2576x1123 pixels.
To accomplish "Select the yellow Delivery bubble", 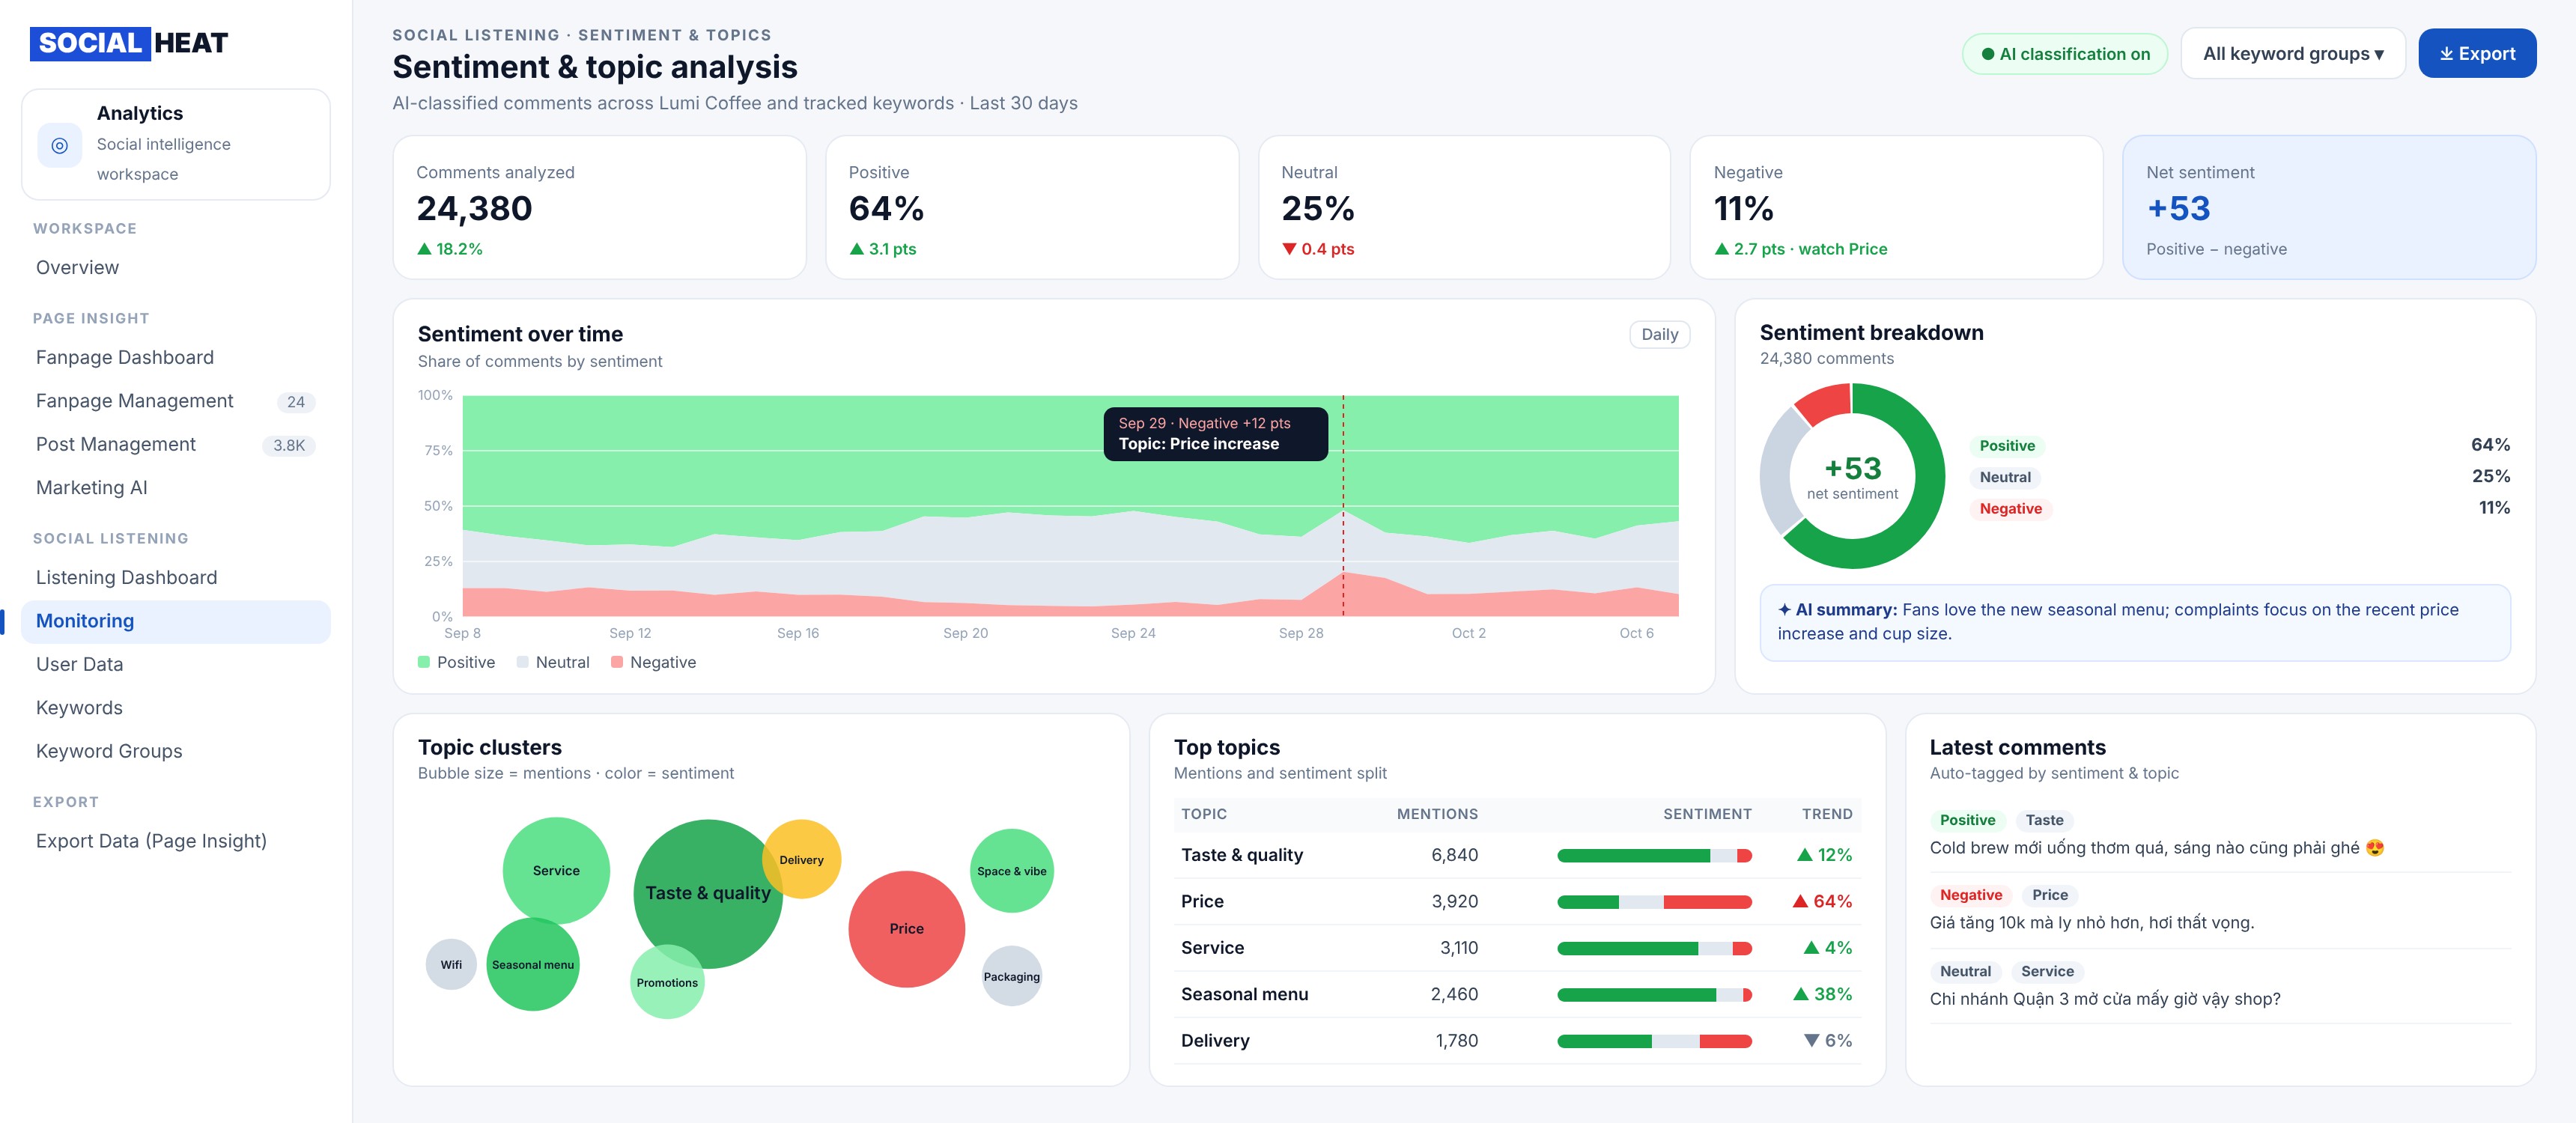I will pos(802,859).
